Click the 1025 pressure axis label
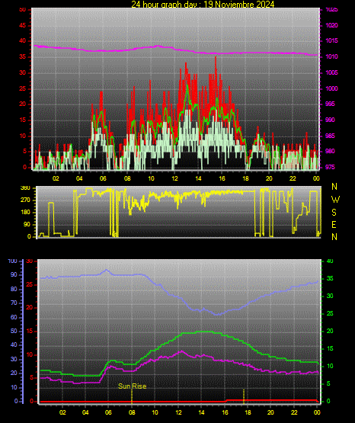This screenshot has width=355, height=423. pos(331,9)
